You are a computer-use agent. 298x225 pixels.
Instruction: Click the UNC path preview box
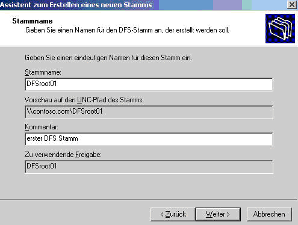(x=149, y=112)
